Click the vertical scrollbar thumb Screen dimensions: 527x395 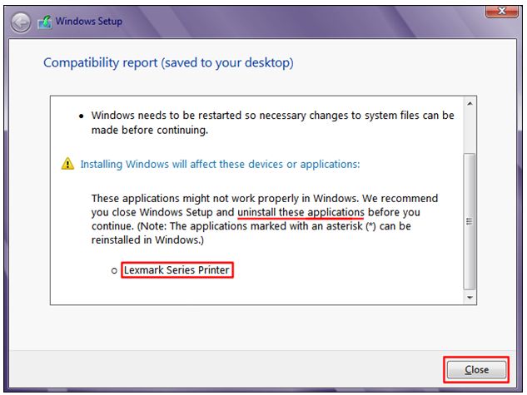[x=470, y=221]
